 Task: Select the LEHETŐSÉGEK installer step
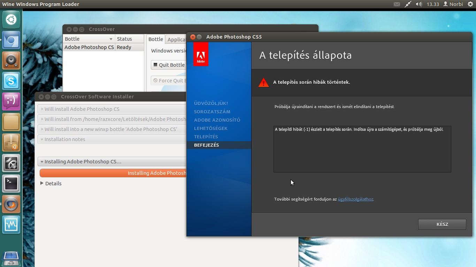click(x=211, y=128)
